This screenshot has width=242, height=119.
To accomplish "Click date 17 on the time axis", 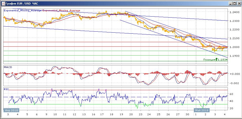I will (102, 114).
